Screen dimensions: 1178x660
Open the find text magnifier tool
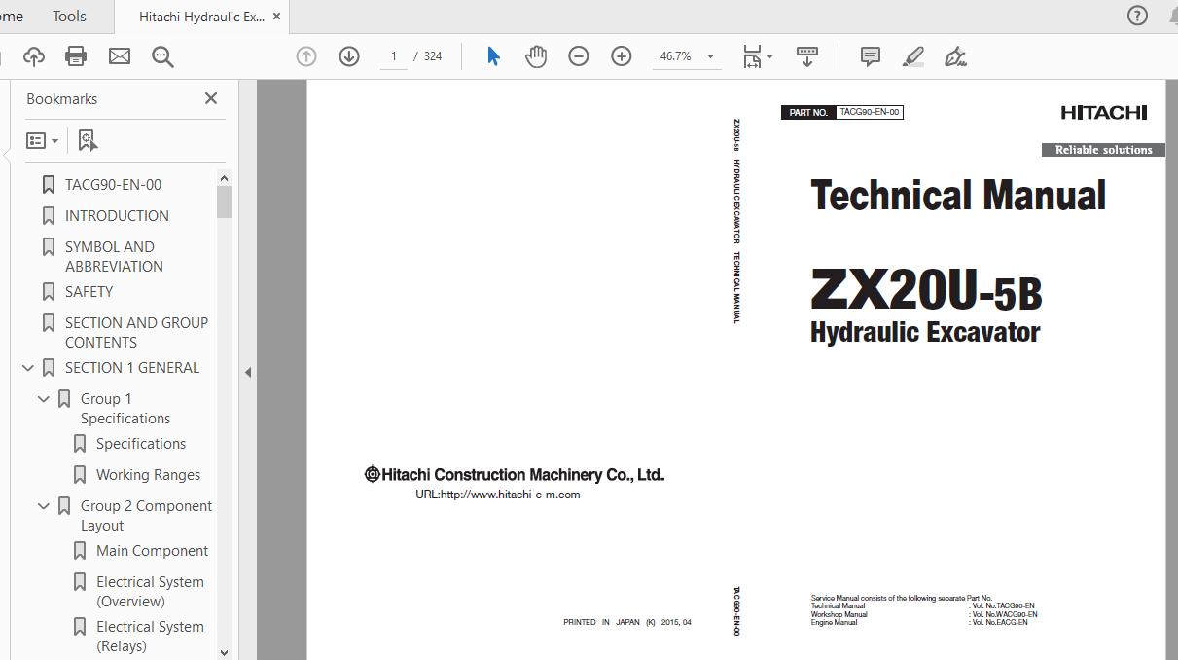[162, 56]
